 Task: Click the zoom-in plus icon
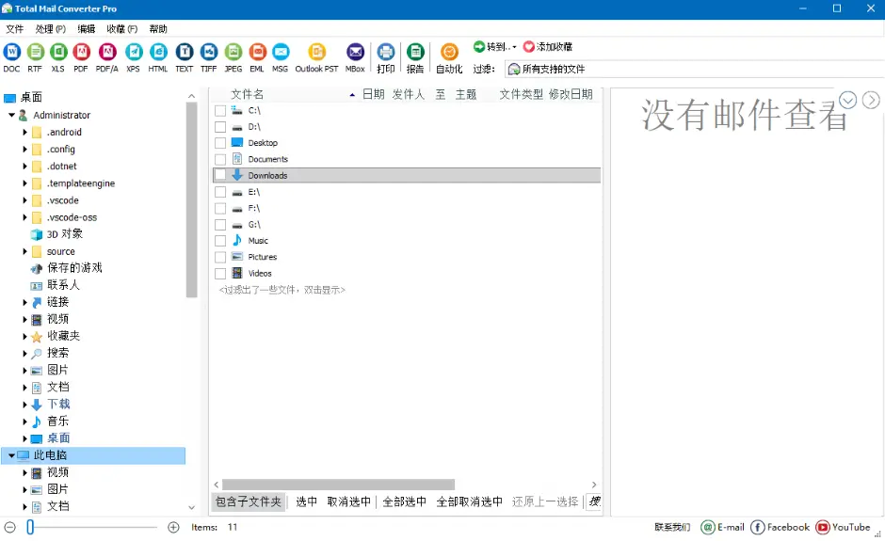point(173,528)
